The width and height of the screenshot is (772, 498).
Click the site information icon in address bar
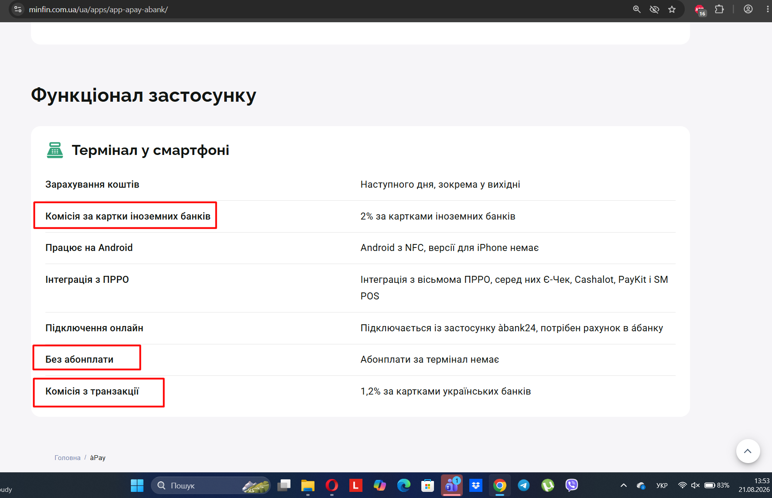click(18, 9)
